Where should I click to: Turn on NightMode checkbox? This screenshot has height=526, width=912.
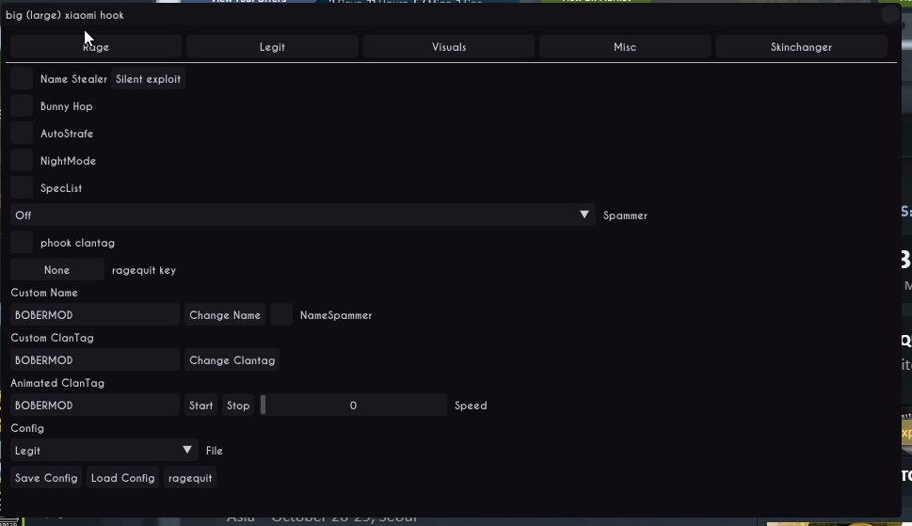pyautogui.click(x=22, y=161)
